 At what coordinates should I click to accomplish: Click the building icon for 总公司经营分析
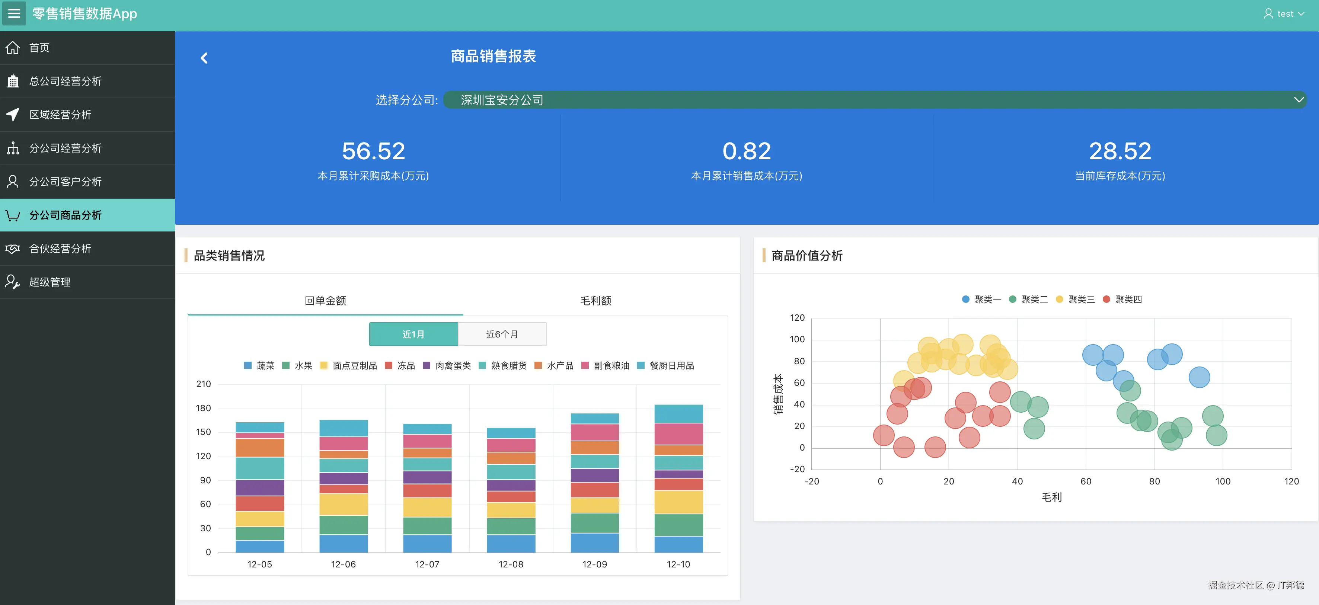pos(13,81)
